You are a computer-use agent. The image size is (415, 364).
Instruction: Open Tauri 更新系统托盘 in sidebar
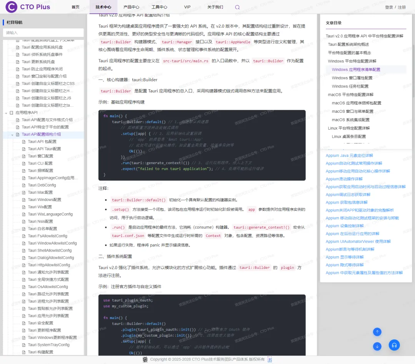38,62
